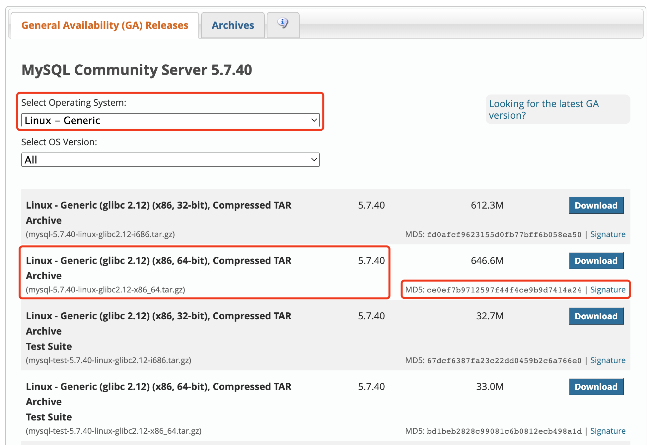
Task: Download the 64-bit 646.6M TAR archive
Action: click(x=596, y=261)
